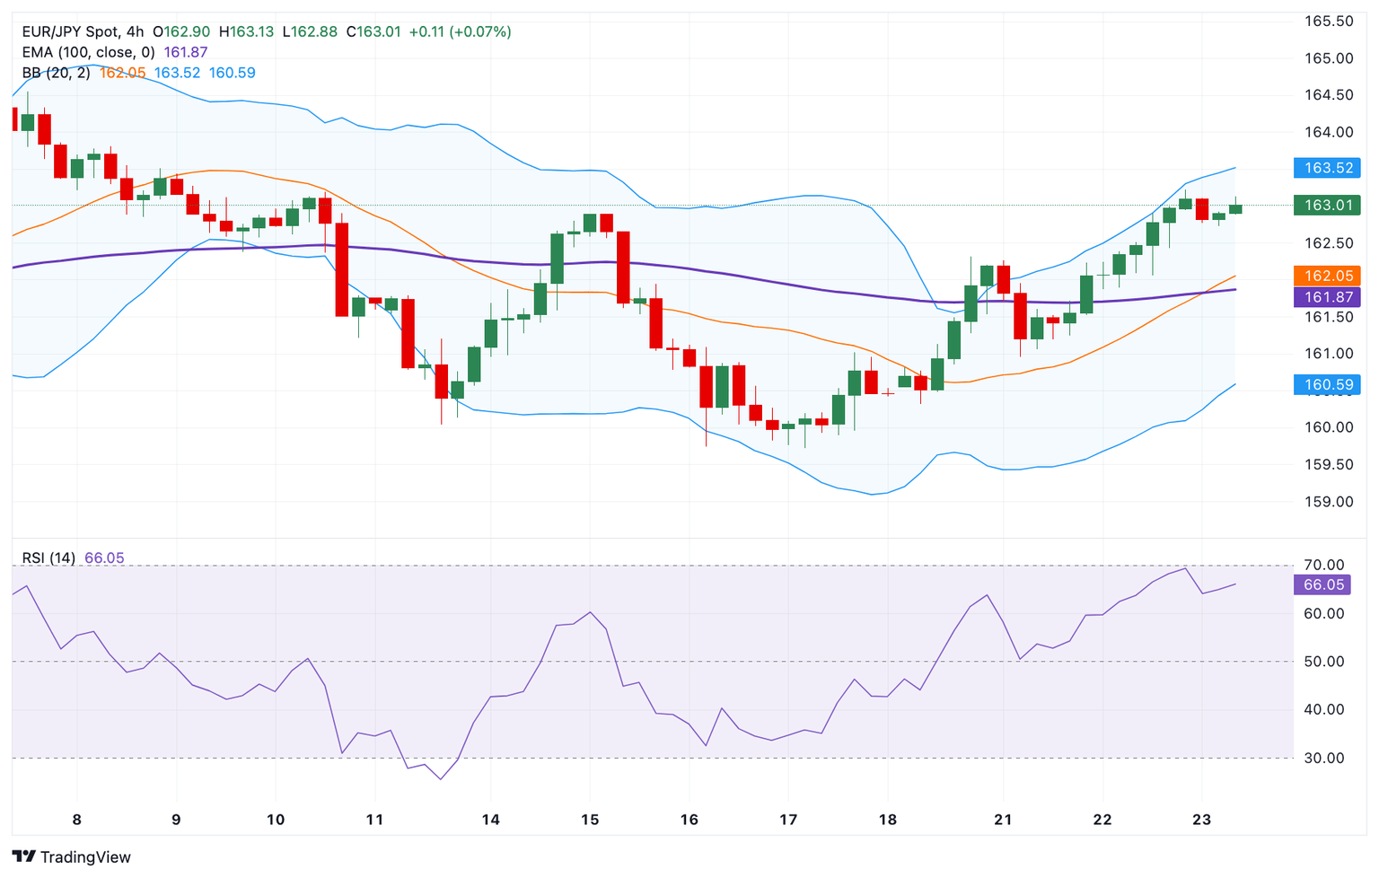Click the RSI (14) indicator label
This screenshot has width=1379, height=878.
click(48, 558)
